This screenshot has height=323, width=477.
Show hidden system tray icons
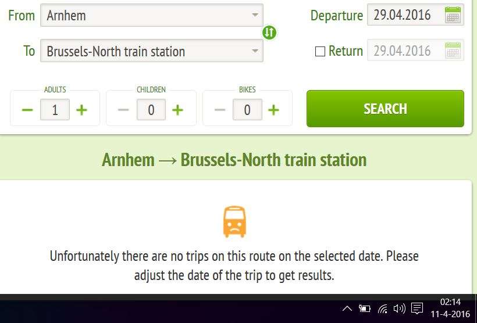pos(347,309)
